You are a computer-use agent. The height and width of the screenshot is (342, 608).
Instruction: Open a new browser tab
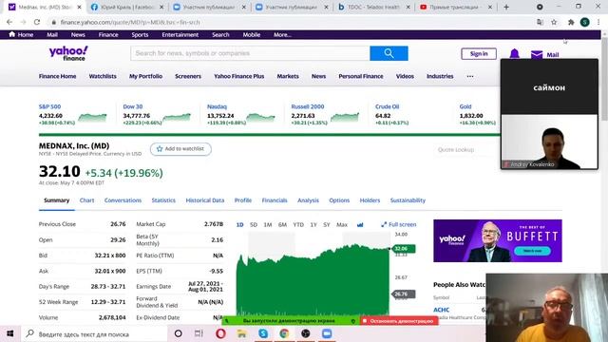pyautogui.click(x=506, y=7)
